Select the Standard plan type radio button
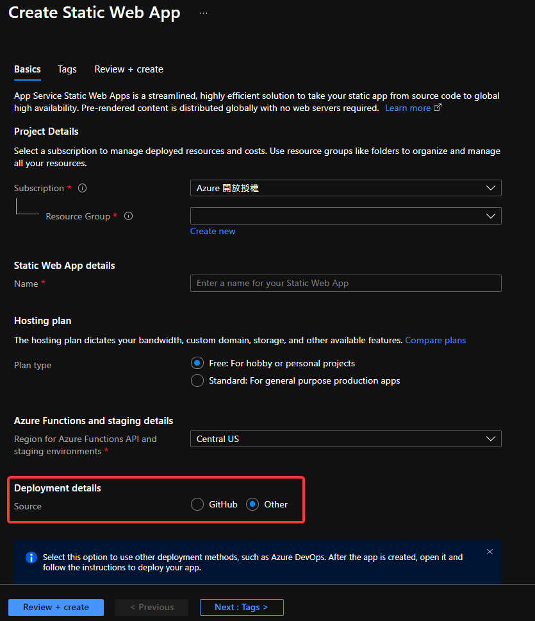Screen dimensions: 535x621 (197, 381)
